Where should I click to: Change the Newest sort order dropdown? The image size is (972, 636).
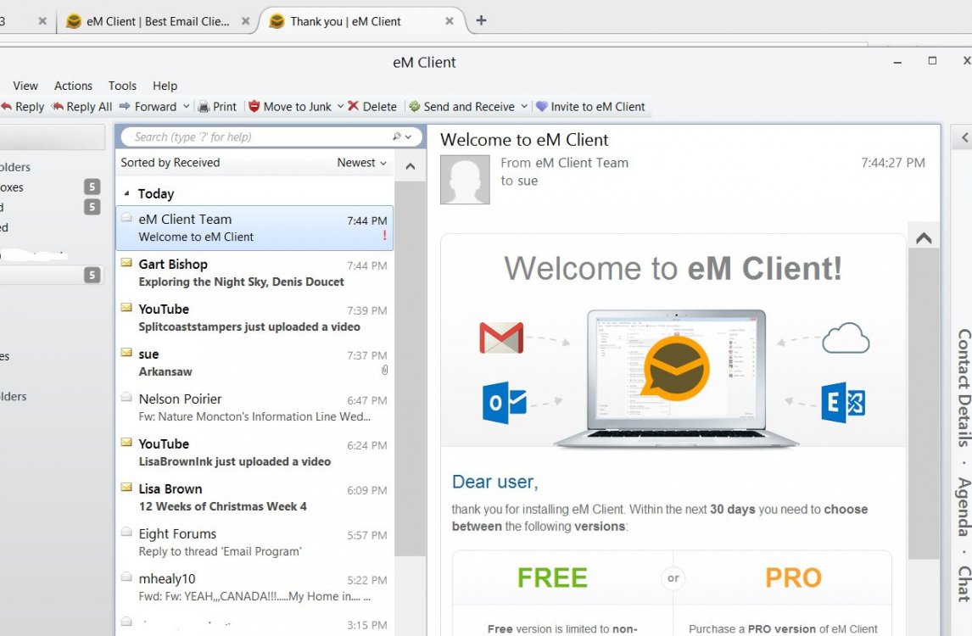tap(361, 163)
